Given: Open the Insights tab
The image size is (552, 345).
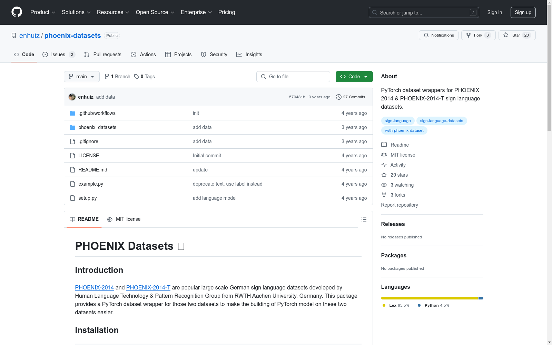Looking at the screenshot, I should pos(249,55).
